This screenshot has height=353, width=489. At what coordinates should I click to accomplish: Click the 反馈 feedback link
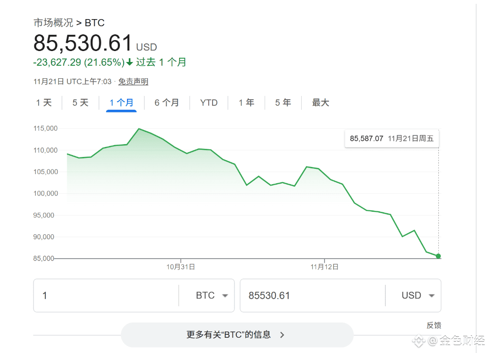coord(434,325)
